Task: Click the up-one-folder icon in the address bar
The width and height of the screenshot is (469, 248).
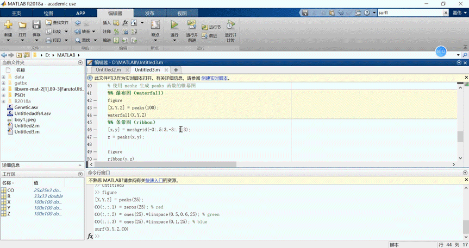Action: [19, 55]
